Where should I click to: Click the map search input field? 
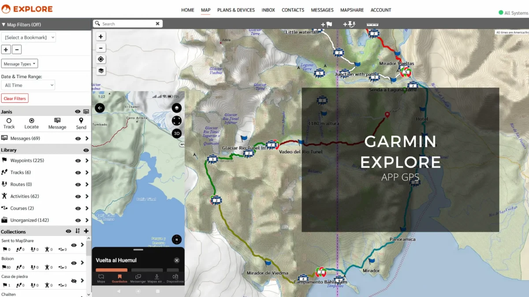pos(127,24)
